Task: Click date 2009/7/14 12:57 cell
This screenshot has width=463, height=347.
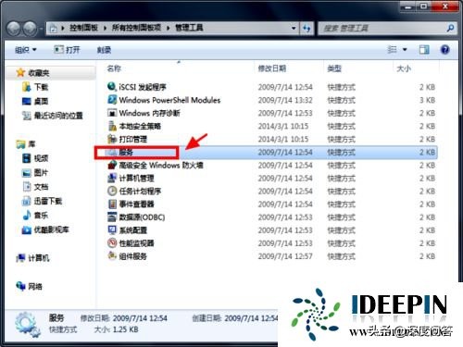Action: 285,256
